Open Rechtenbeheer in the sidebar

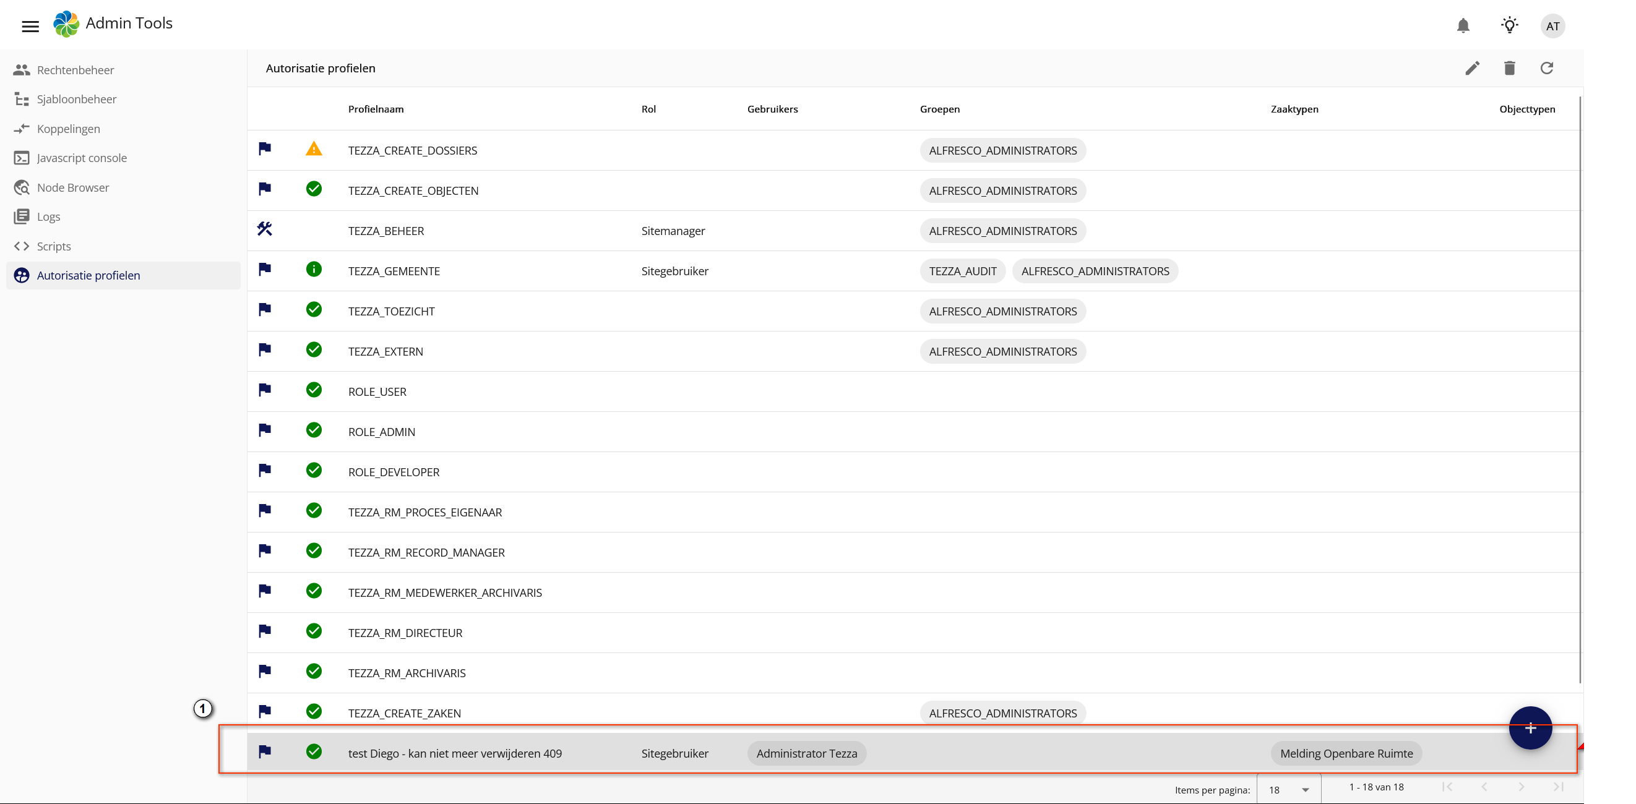[x=123, y=70]
